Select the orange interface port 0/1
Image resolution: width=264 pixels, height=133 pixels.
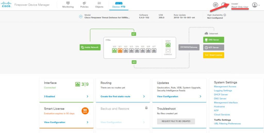coord(120,50)
